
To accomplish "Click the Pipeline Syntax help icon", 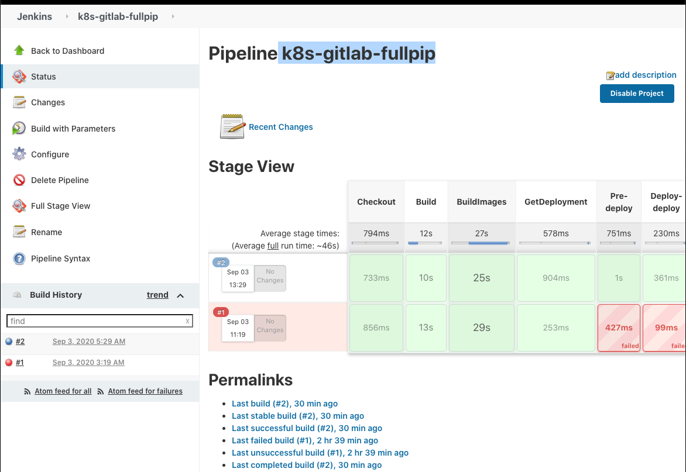I will [19, 259].
